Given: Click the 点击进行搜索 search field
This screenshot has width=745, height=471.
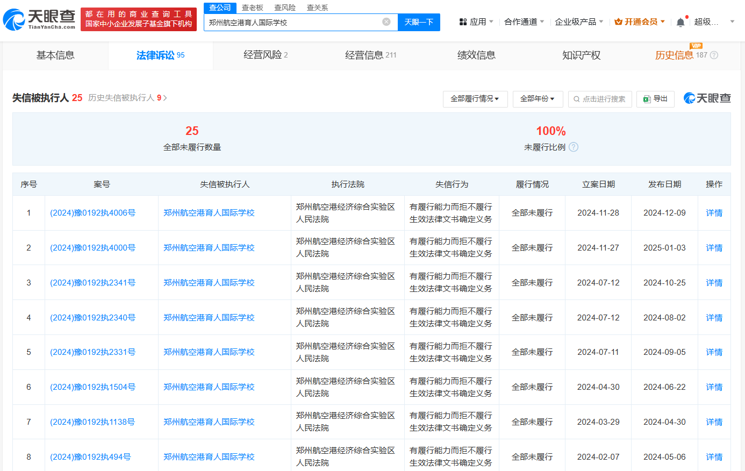Looking at the screenshot, I should 600,99.
